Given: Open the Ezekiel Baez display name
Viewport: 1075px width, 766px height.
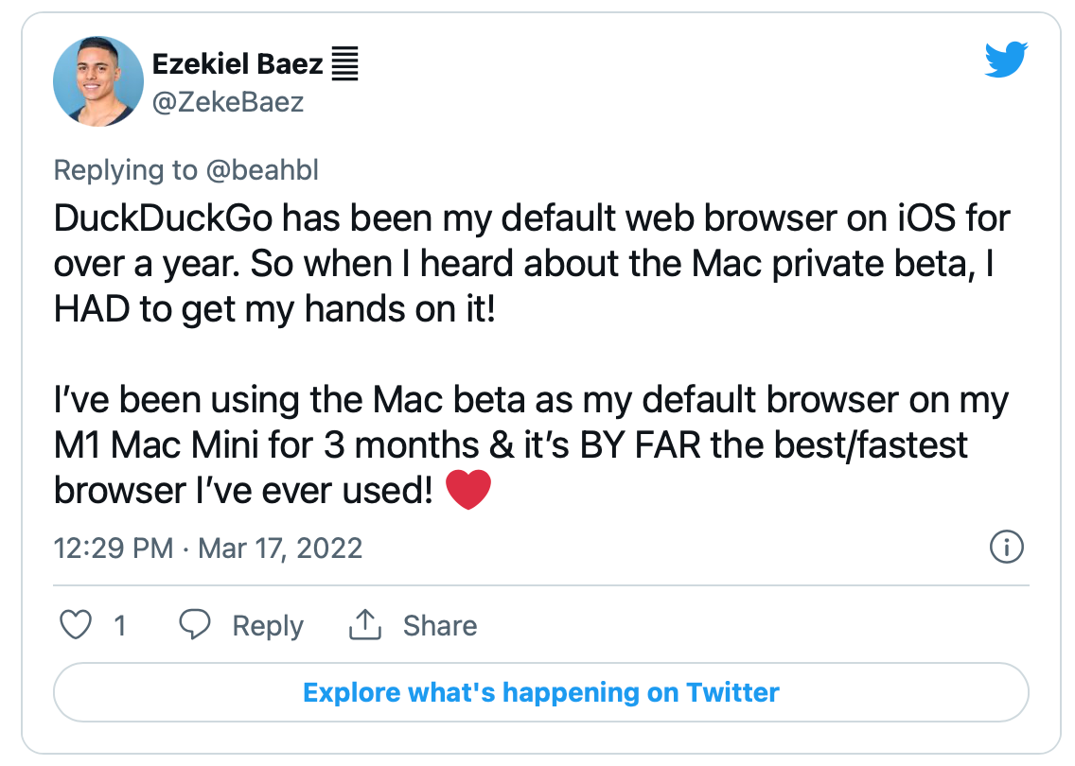Looking at the screenshot, I should [x=238, y=63].
